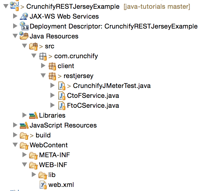This screenshot has width=214, height=191.
Task: Select FtoCService.java in the tree
Action: click(93, 105)
